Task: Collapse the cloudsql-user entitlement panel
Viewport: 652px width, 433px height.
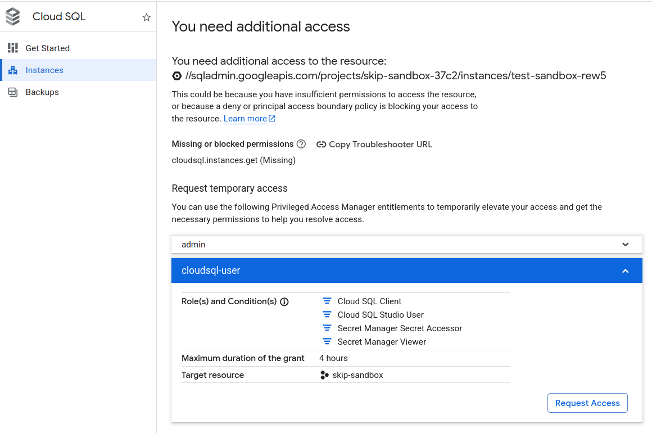Action: [x=626, y=271]
